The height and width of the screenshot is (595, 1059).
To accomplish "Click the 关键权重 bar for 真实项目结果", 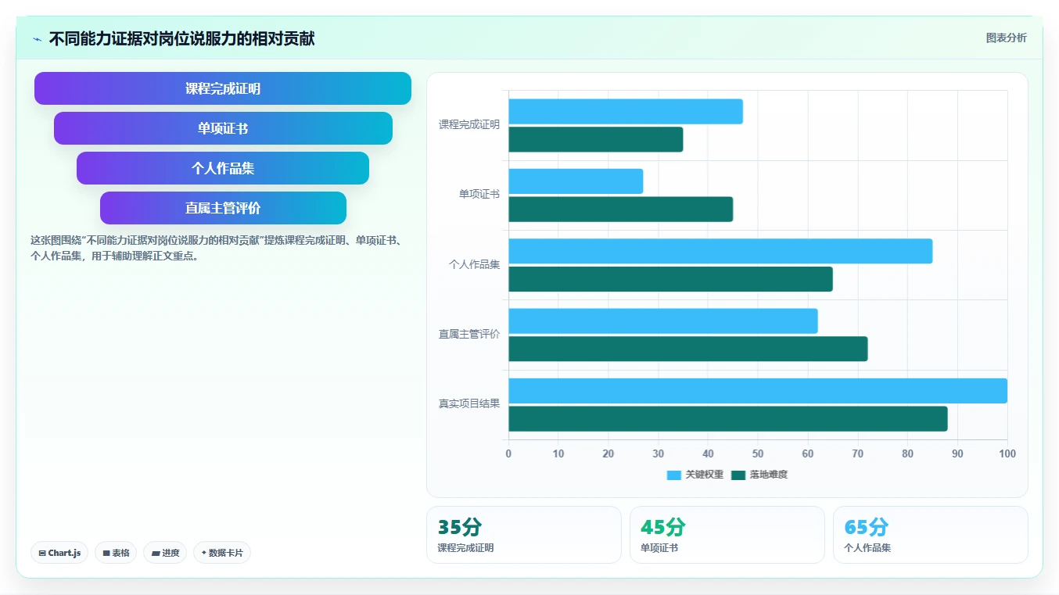I will pyautogui.click(x=758, y=391).
